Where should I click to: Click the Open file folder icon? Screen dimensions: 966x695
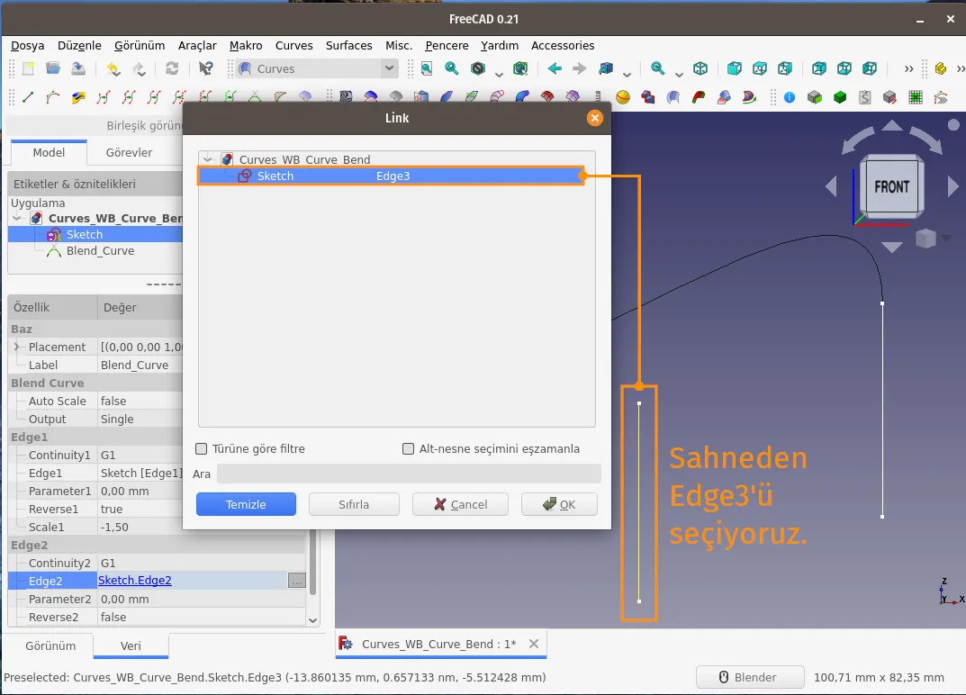coord(53,68)
